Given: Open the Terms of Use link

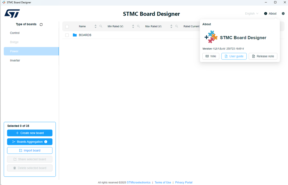Looking at the screenshot, I should (163, 182).
